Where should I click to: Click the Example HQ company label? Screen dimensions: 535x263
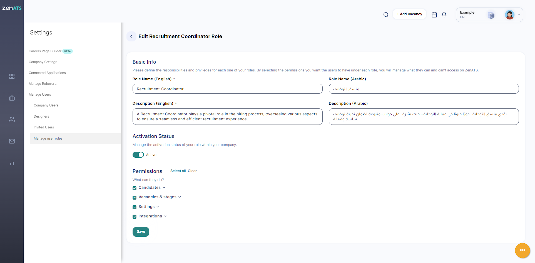tap(467, 14)
